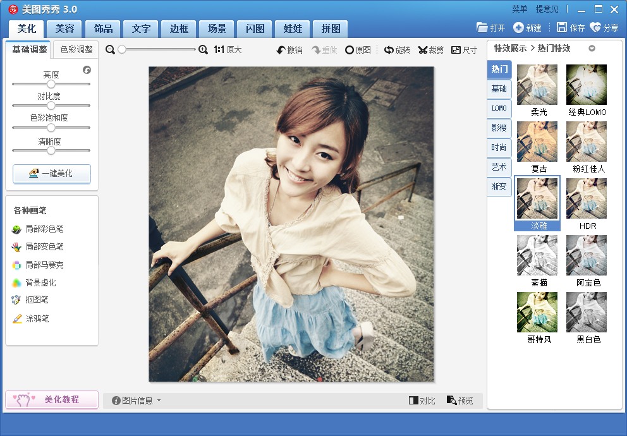Apply the 复古 vintage effect thumbnail
This screenshot has width=627, height=436.
[537, 142]
